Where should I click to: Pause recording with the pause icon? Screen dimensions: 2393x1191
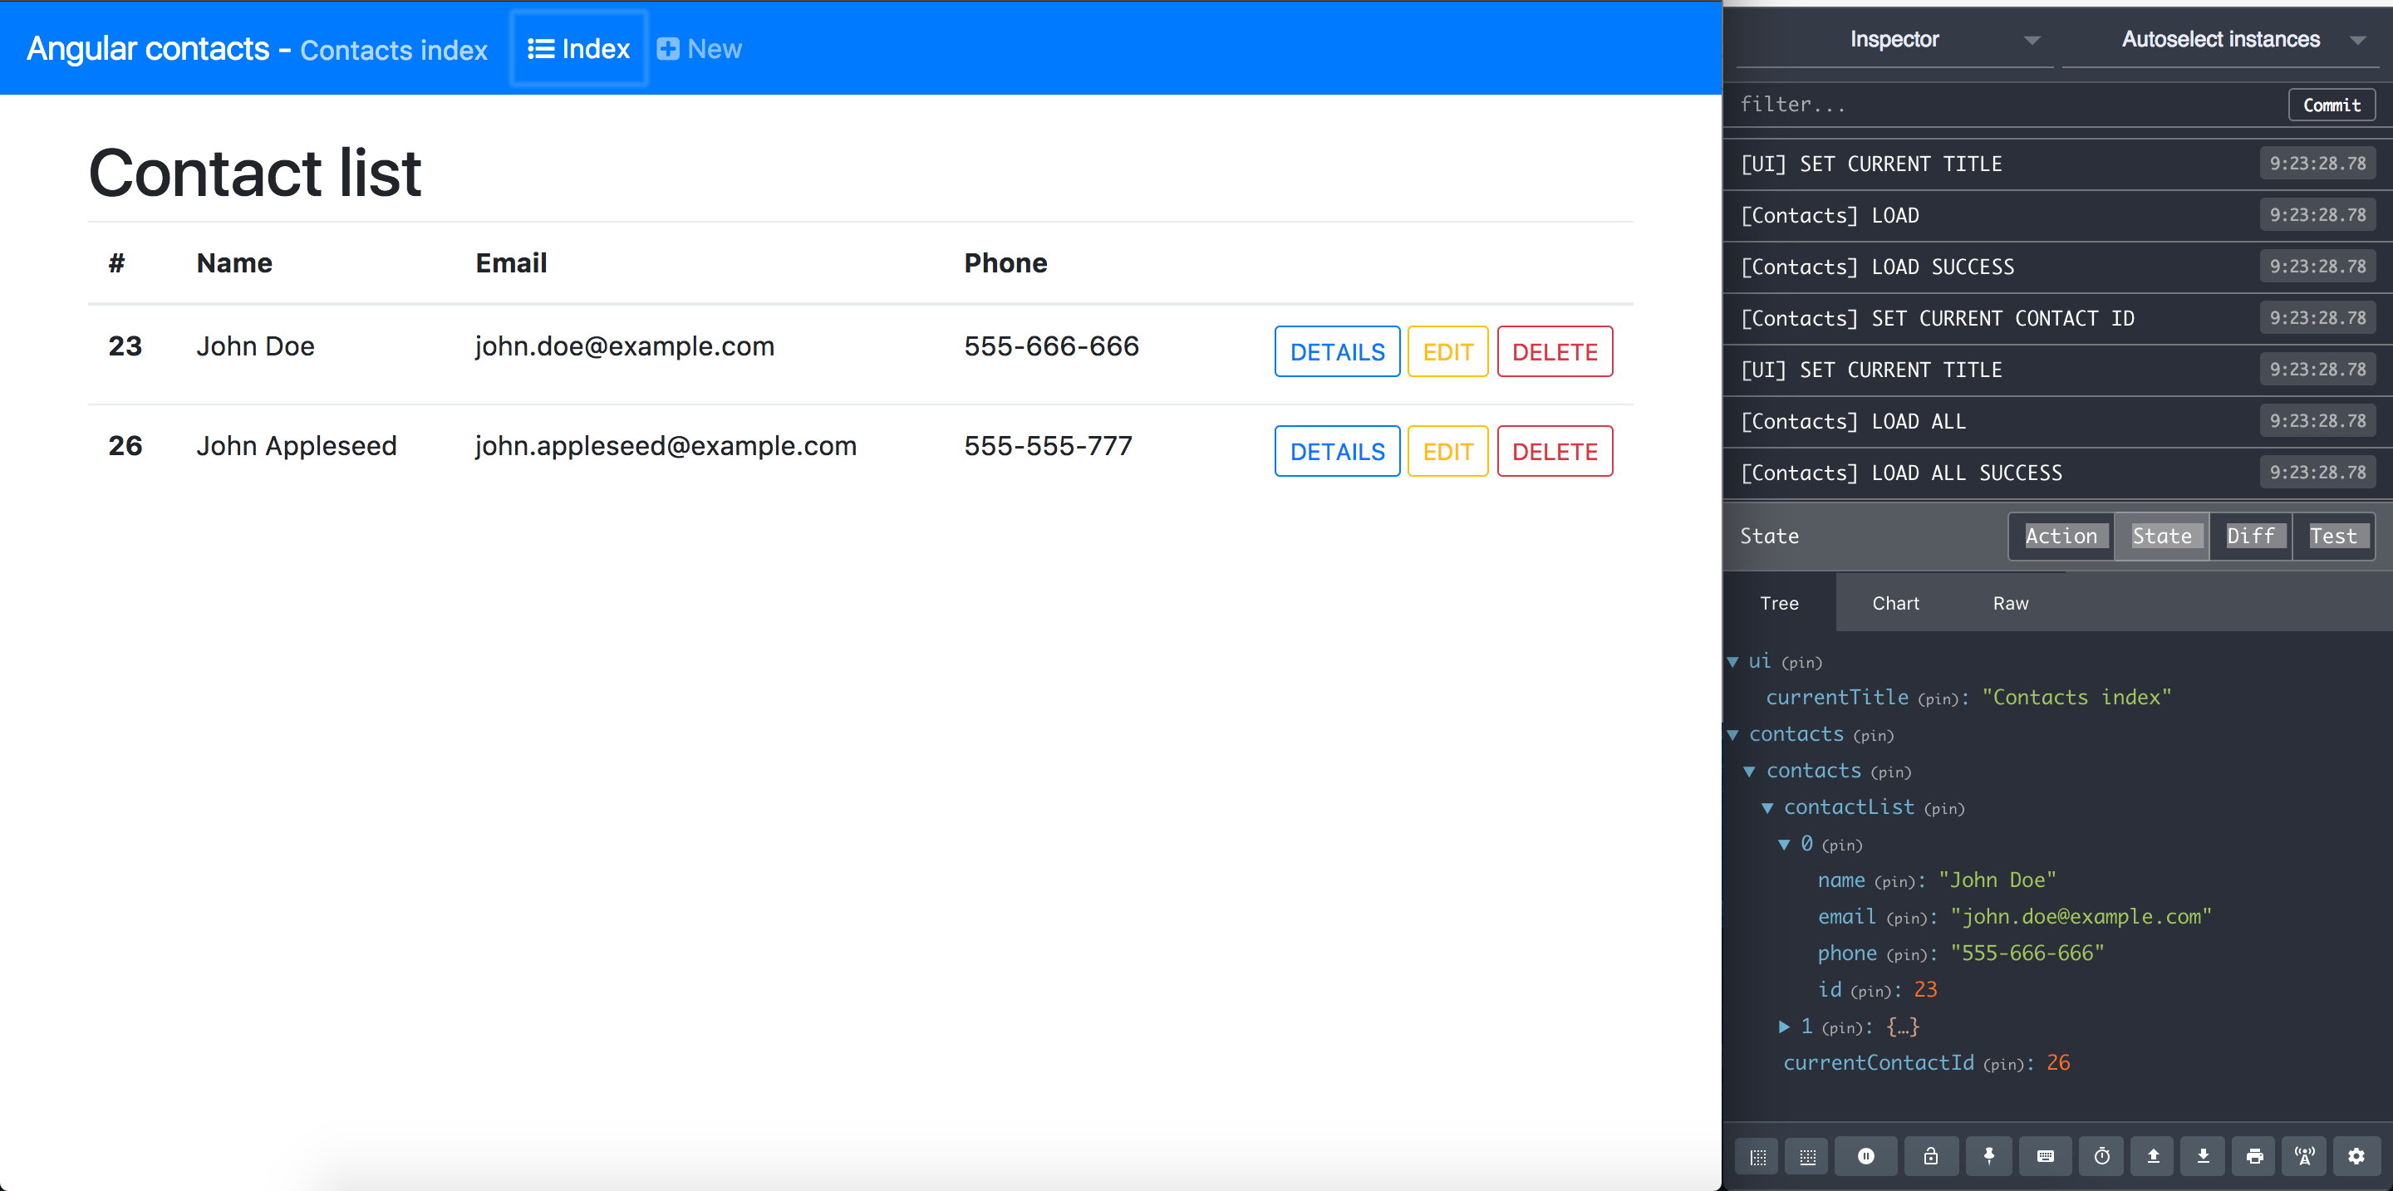pyautogui.click(x=1865, y=1156)
